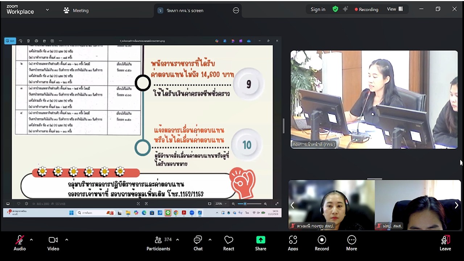
Task: Open Adobe Acrobat from the taskbar
Action: pyautogui.click(x=184, y=213)
